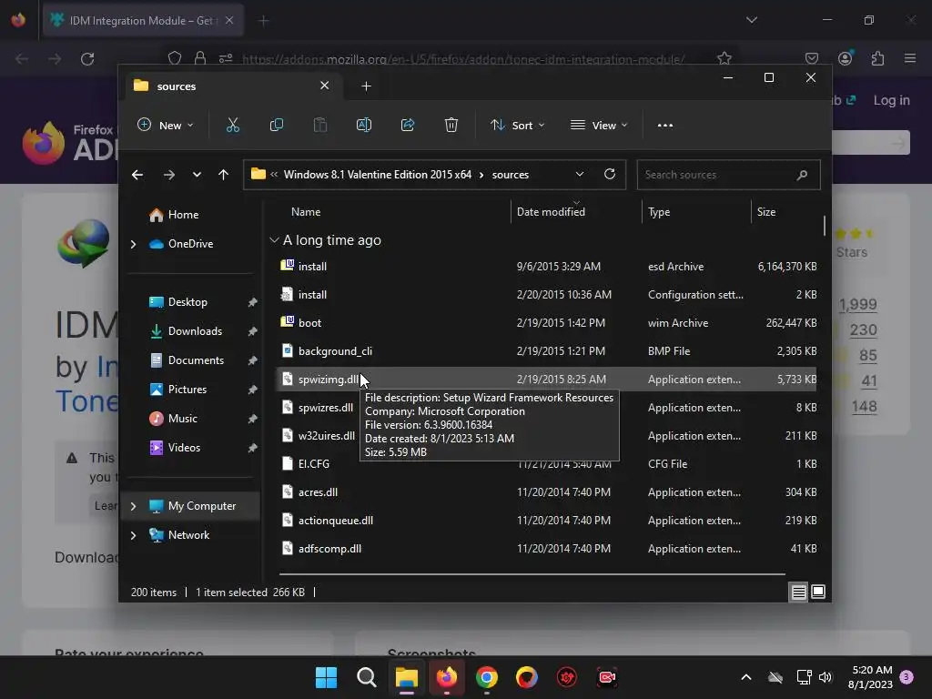Click the Rename icon in Explorer toolbar
Image resolution: width=932 pixels, height=699 pixels.
click(x=364, y=125)
